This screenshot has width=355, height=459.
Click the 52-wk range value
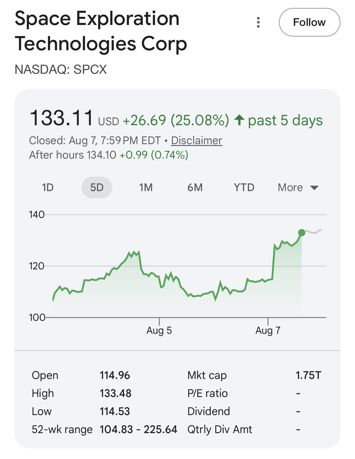[139, 429]
